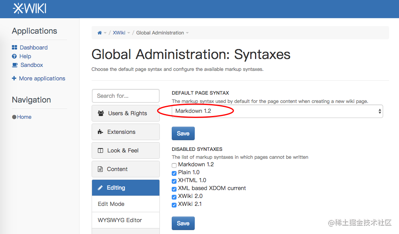Select the Editing admin section
This screenshot has height=234, width=399.
(x=126, y=188)
